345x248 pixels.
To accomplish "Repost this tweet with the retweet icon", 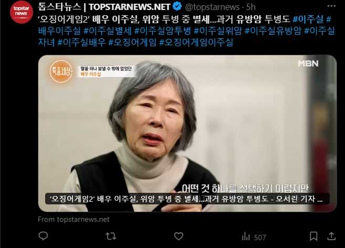I will coord(111,236).
